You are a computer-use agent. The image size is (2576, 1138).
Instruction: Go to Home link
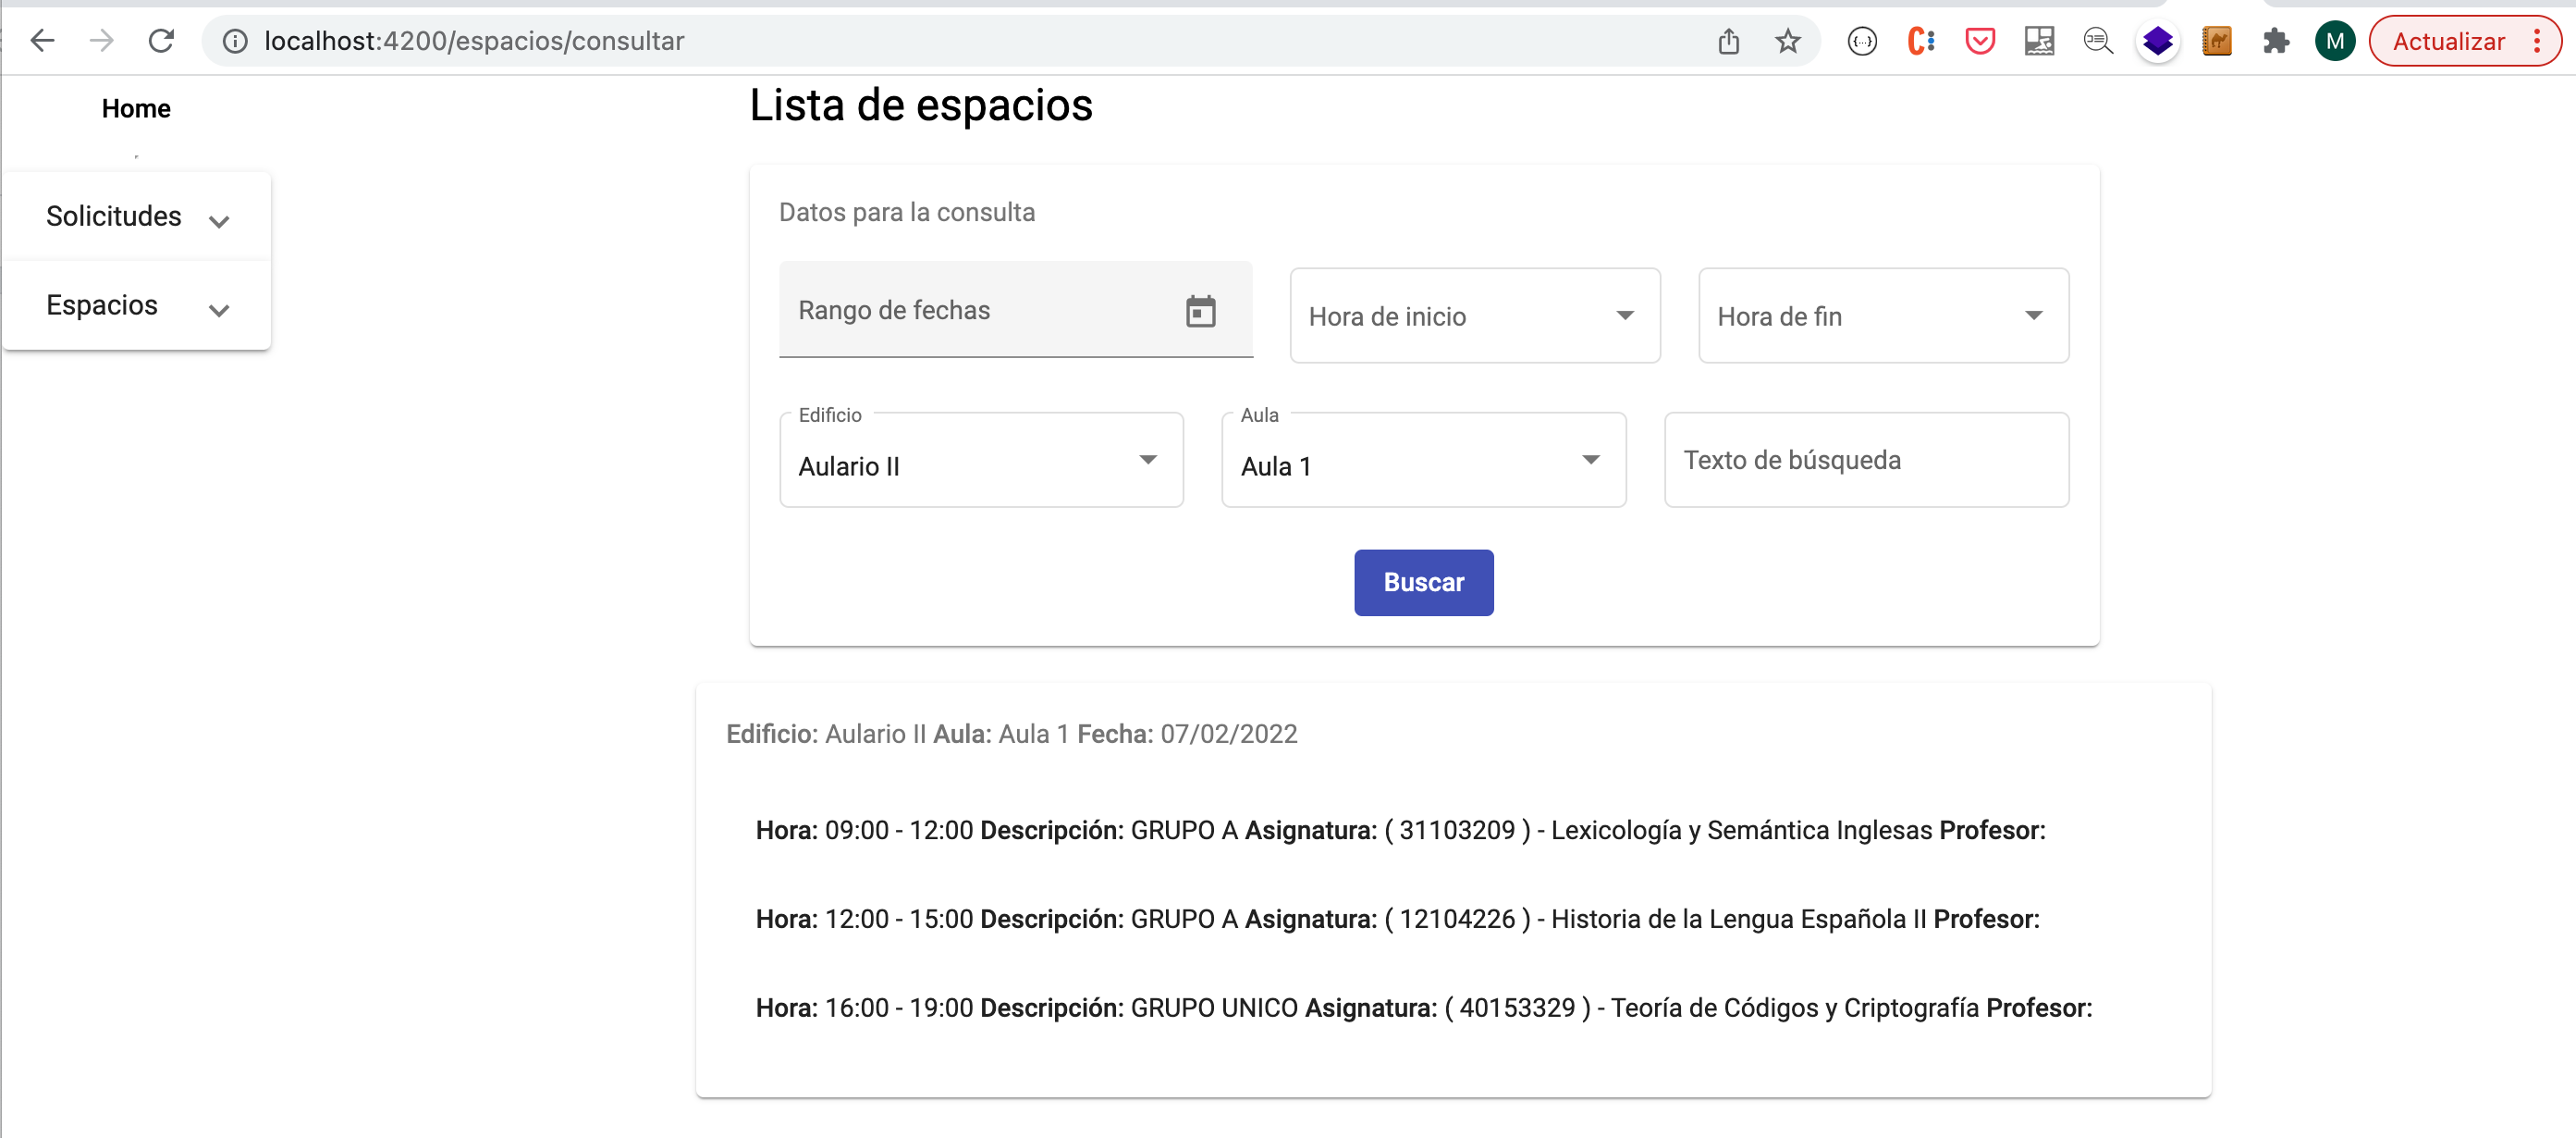(136, 108)
